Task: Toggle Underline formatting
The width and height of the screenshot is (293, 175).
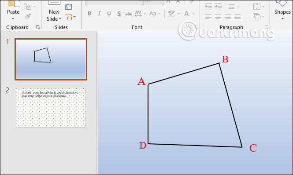Action: click(109, 14)
